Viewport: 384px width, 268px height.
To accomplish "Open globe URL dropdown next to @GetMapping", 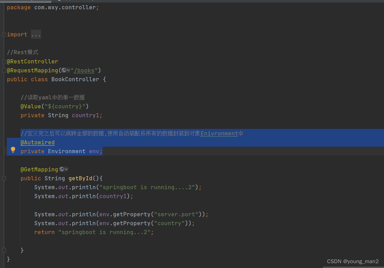I will click(x=64, y=169).
